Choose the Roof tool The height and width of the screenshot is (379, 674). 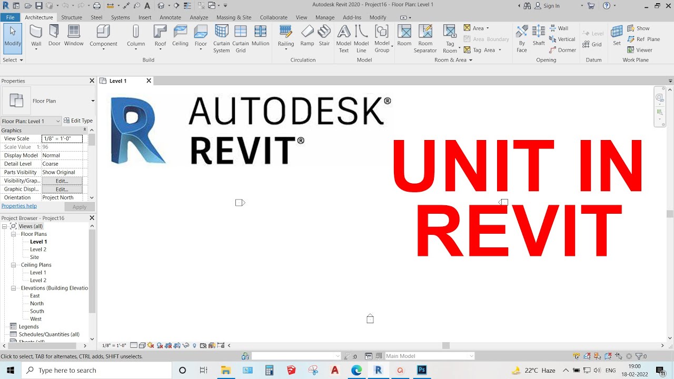pyautogui.click(x=160, y=37)
